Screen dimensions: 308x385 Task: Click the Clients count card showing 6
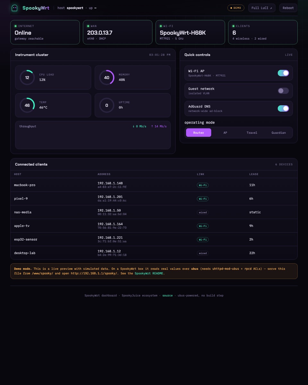pyautogui.click(x=263, y=32)
